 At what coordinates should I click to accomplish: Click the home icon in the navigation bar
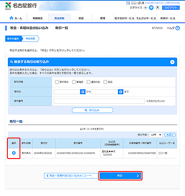tap(12, 18)
